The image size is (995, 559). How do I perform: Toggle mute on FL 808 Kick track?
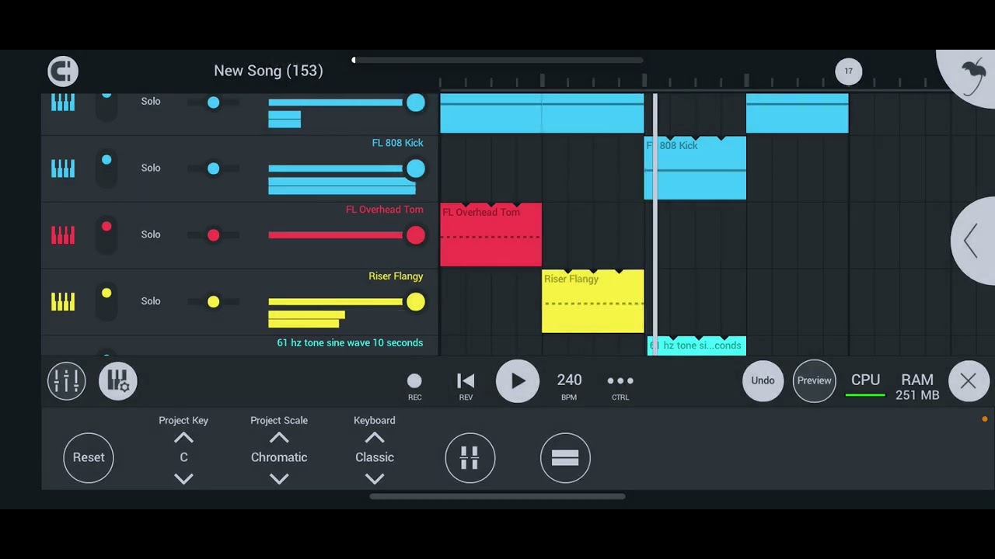click(106, 168)
